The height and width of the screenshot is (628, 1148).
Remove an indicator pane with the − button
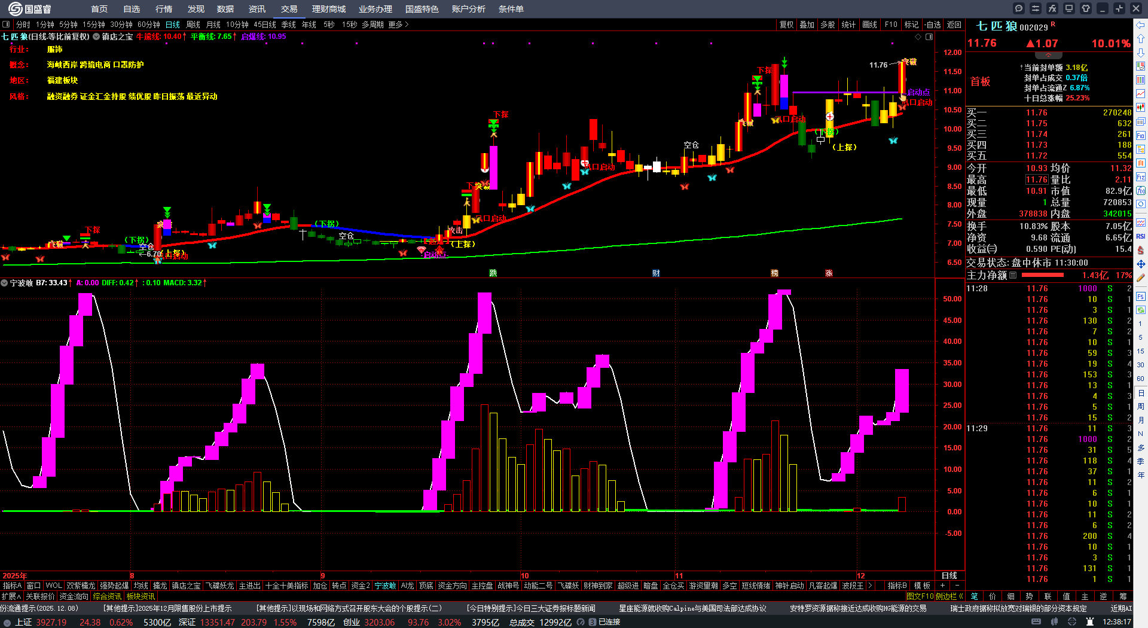point(957,586)
